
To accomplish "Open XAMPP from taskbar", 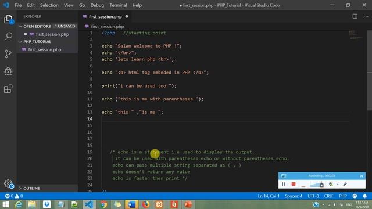I will [159, 204].
